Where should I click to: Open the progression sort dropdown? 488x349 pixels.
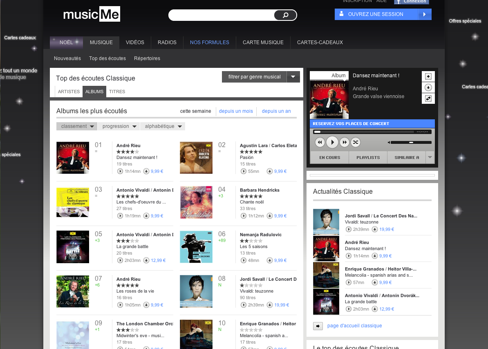click(119, 126)
